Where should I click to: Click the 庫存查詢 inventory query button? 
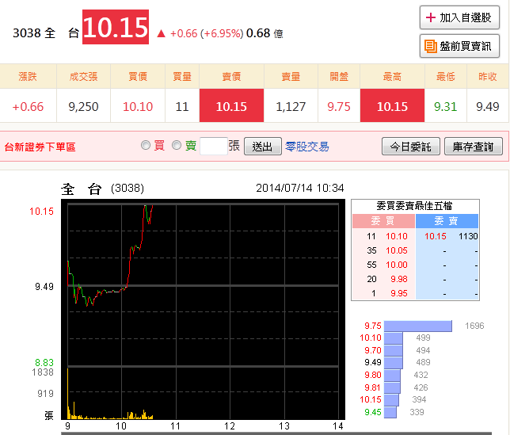pyautogui.click(x=474, y=147)
